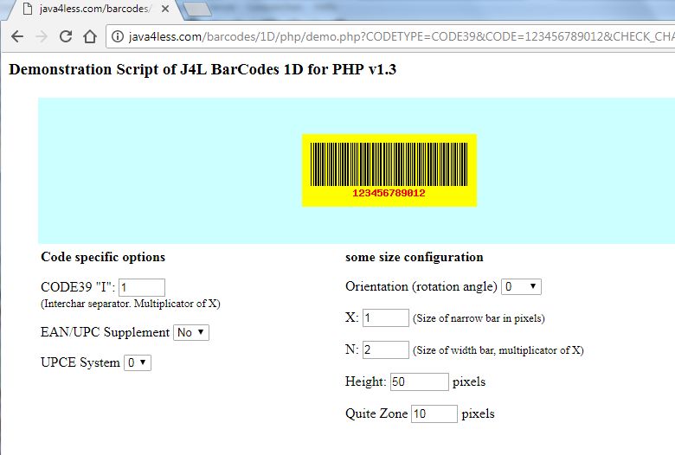Click the N width bar multiplier field
The image size is (675, 455).
click(386, 349)
